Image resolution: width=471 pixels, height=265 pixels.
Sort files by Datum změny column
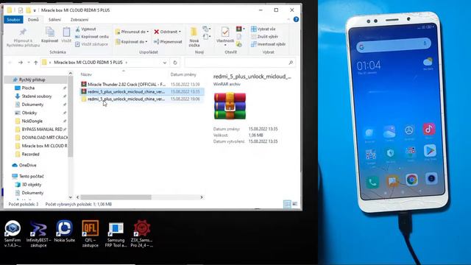click(x=183, y=74)
